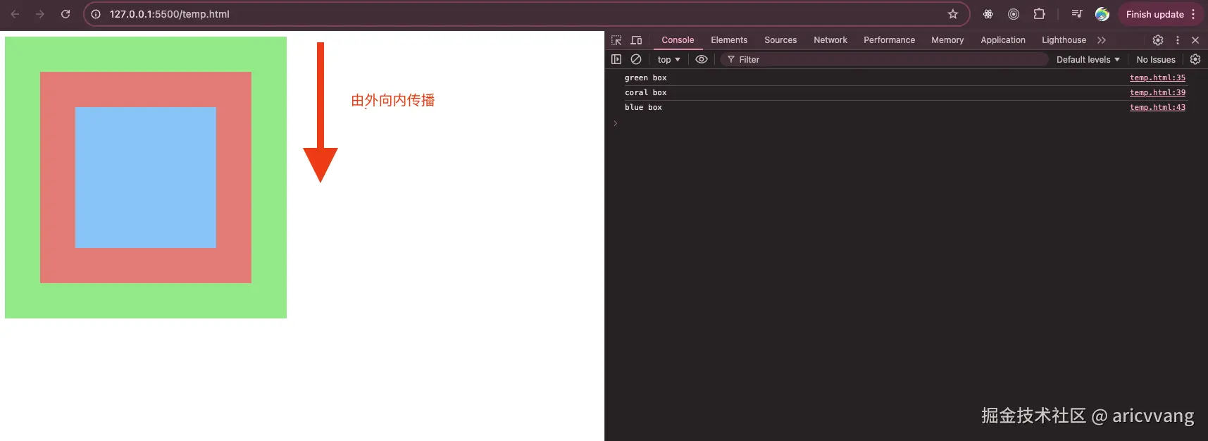Screen dimensions: 1208x441
Task: Open the Sources tab
Action: 780,40
